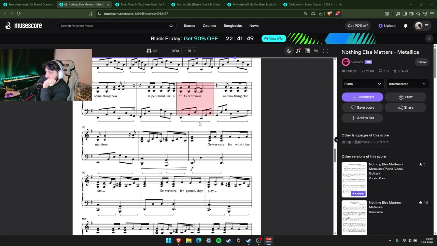Click the Print button
Screen dimensions: 437x246
tap(406, 97)
